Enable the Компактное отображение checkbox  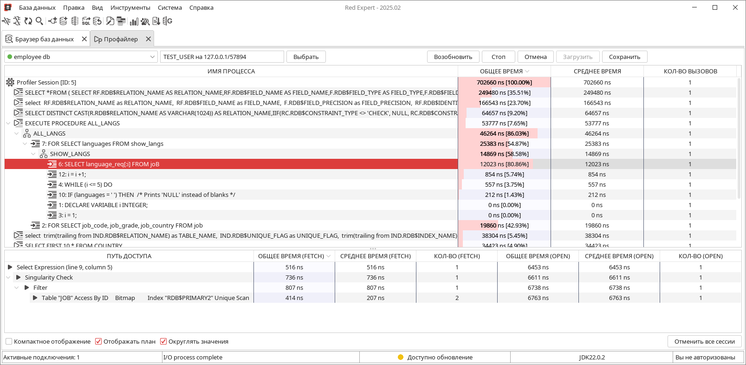pyautogui.click(x=9, y=341)
